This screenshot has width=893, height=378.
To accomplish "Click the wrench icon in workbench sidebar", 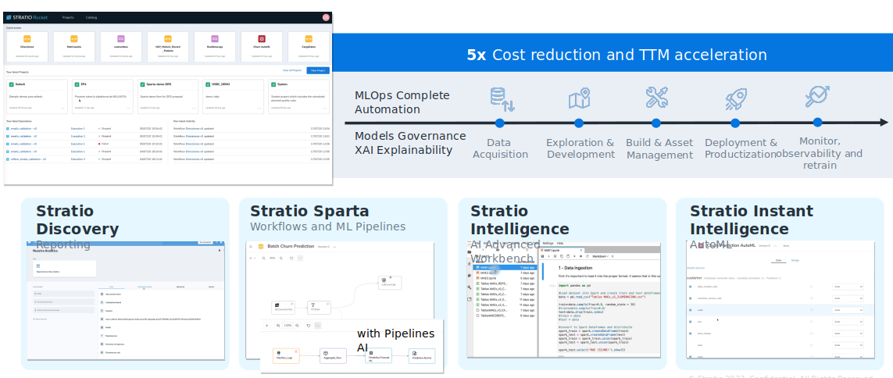I will 470,287.
